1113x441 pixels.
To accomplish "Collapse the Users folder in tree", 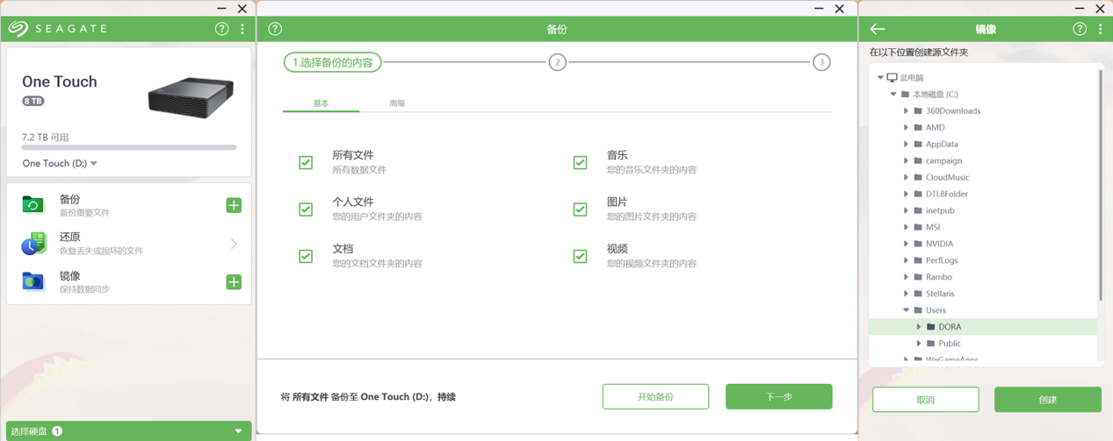I will click(x=906, y=310).
